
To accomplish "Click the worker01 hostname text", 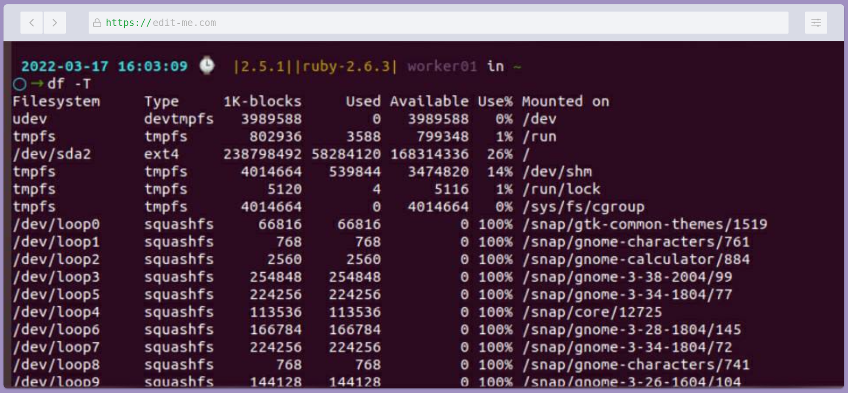I will click(x=442, y=66).
